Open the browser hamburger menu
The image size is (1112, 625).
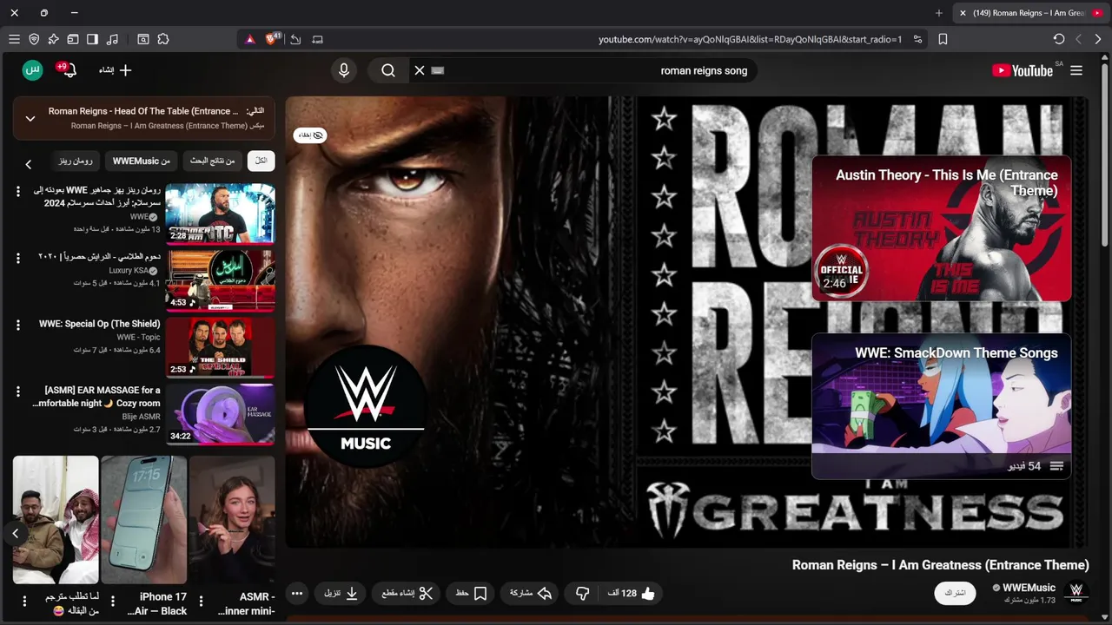click(14, 39)
